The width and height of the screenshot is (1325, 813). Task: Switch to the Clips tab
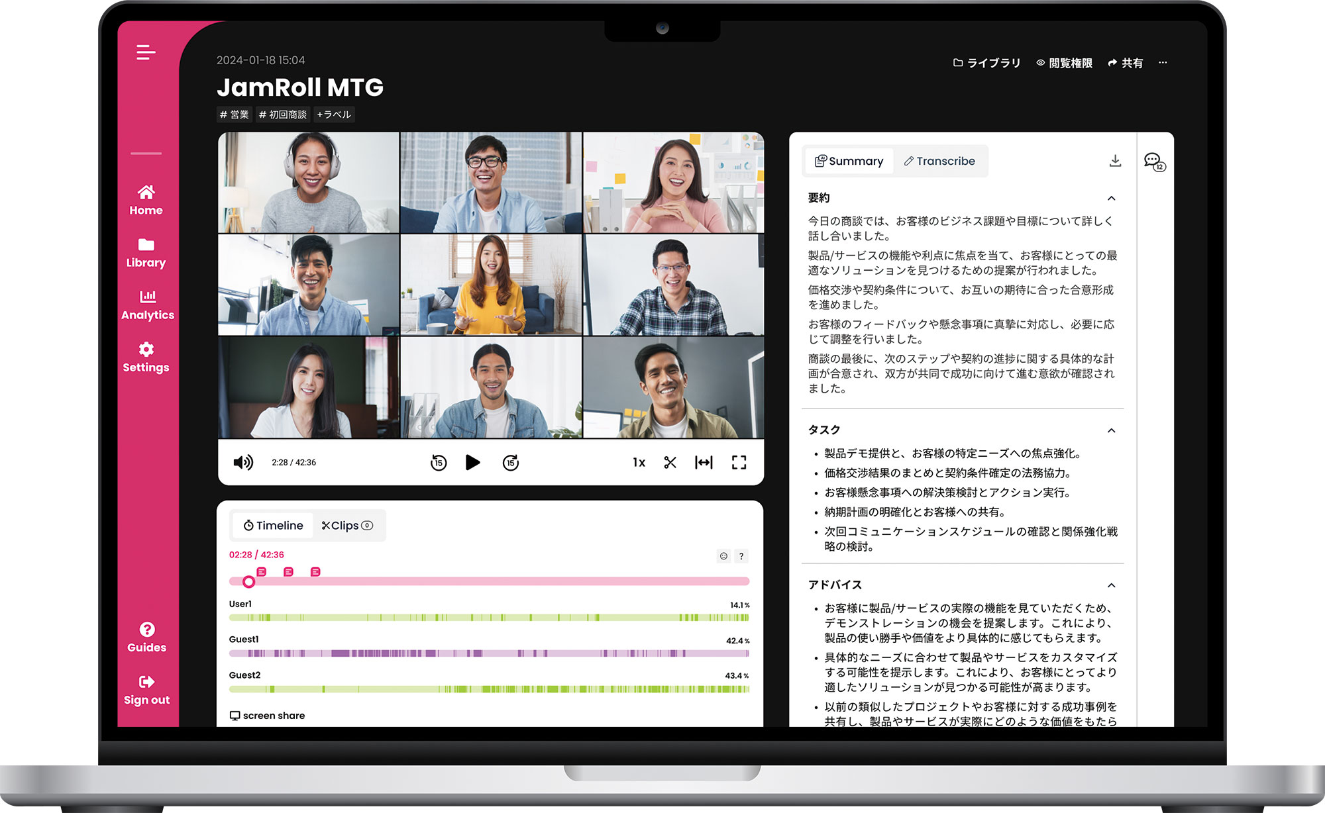tap(345, 525)
